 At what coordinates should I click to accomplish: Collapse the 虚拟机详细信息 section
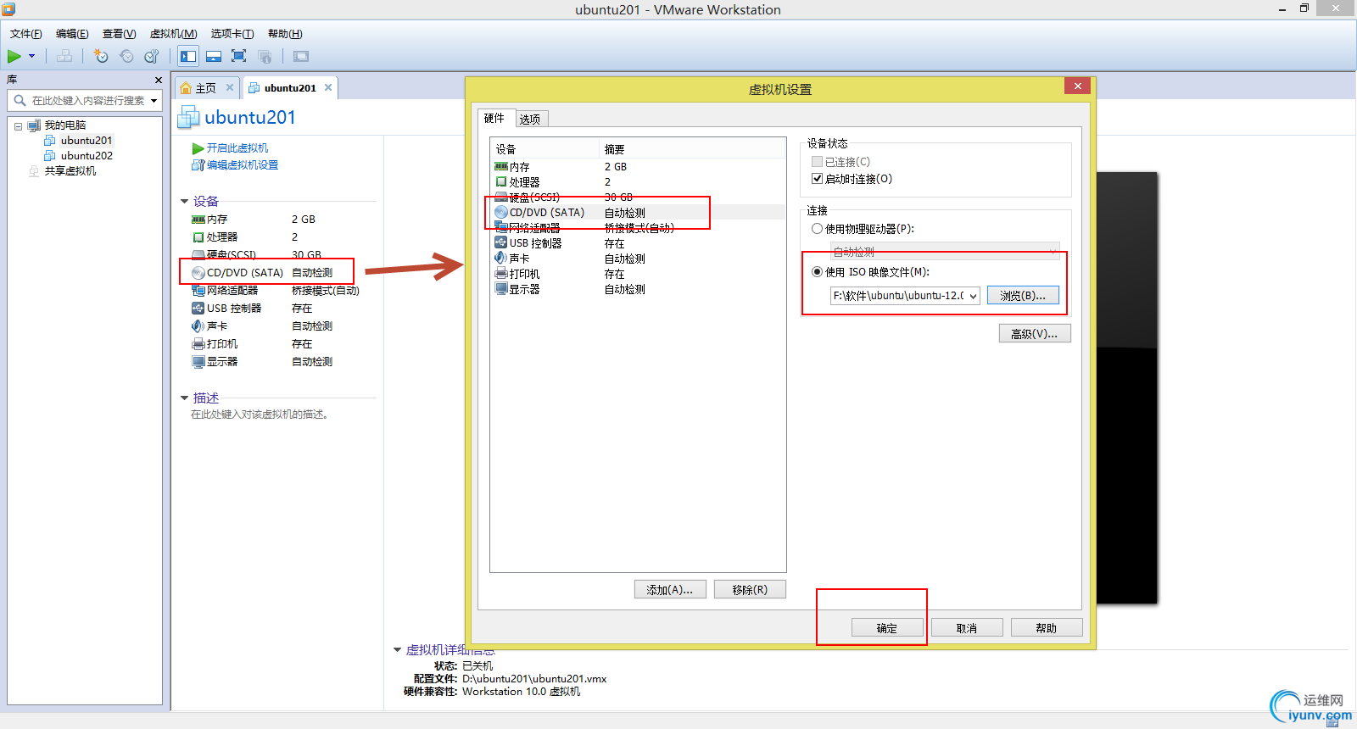click(397, 650)
